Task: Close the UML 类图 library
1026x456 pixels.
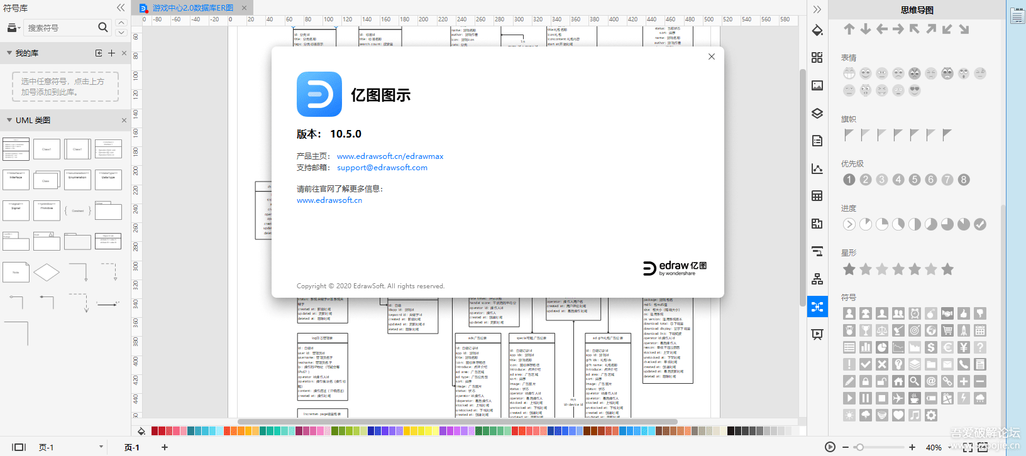Action: pos(124,120)
